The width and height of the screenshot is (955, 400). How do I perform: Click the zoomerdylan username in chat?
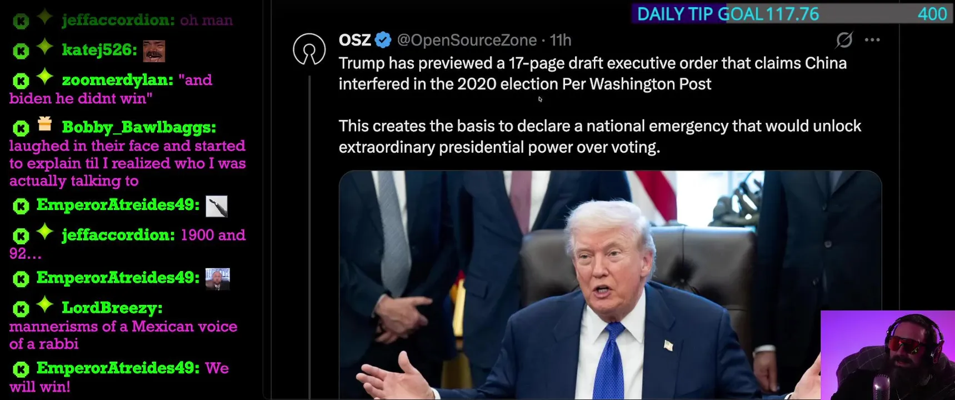[117, 80]
